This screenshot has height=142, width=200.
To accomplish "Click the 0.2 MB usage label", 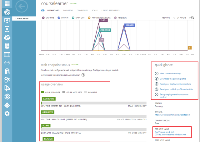I will click(x=46, y=126).
